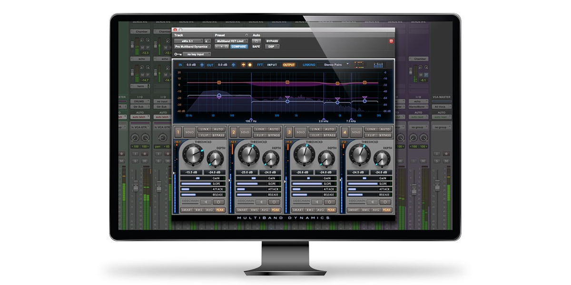Toggle AUTO on band 3

[x=329, y=129]
